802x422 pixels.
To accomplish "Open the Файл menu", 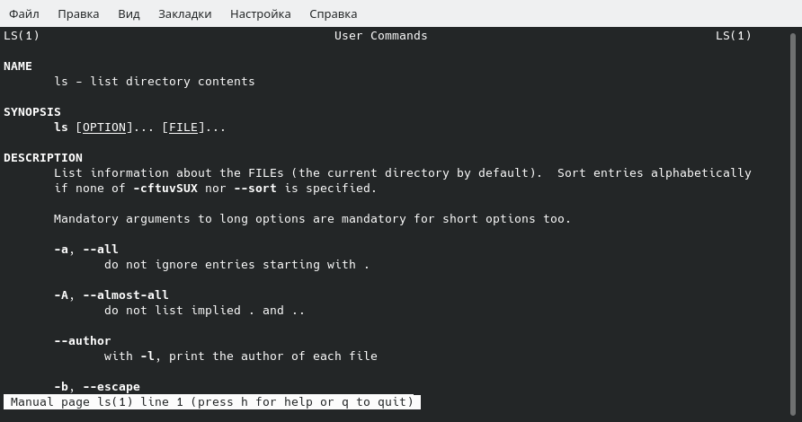I will 24,13.
